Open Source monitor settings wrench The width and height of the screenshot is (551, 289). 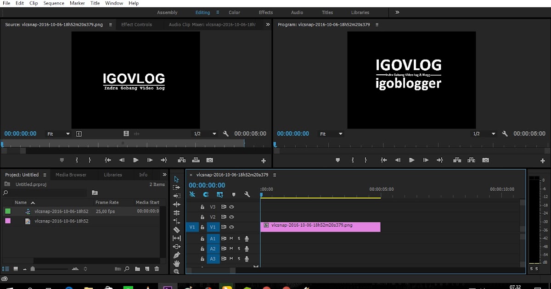[x=225, y=133]
